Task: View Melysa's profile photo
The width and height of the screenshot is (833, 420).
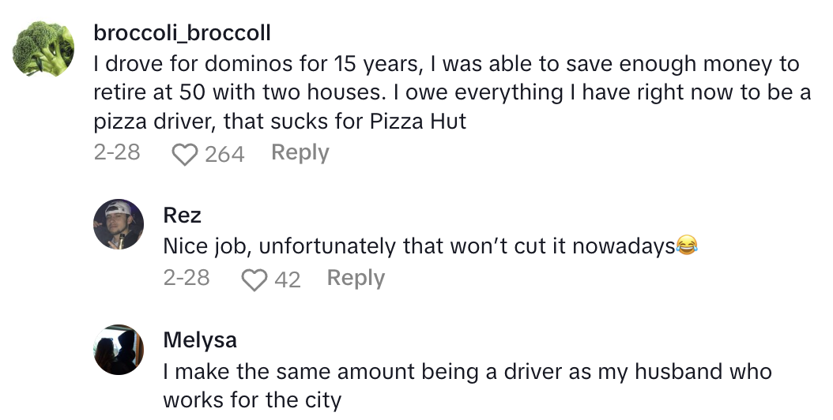Action: pyautogui.click(x=119, y=350)
